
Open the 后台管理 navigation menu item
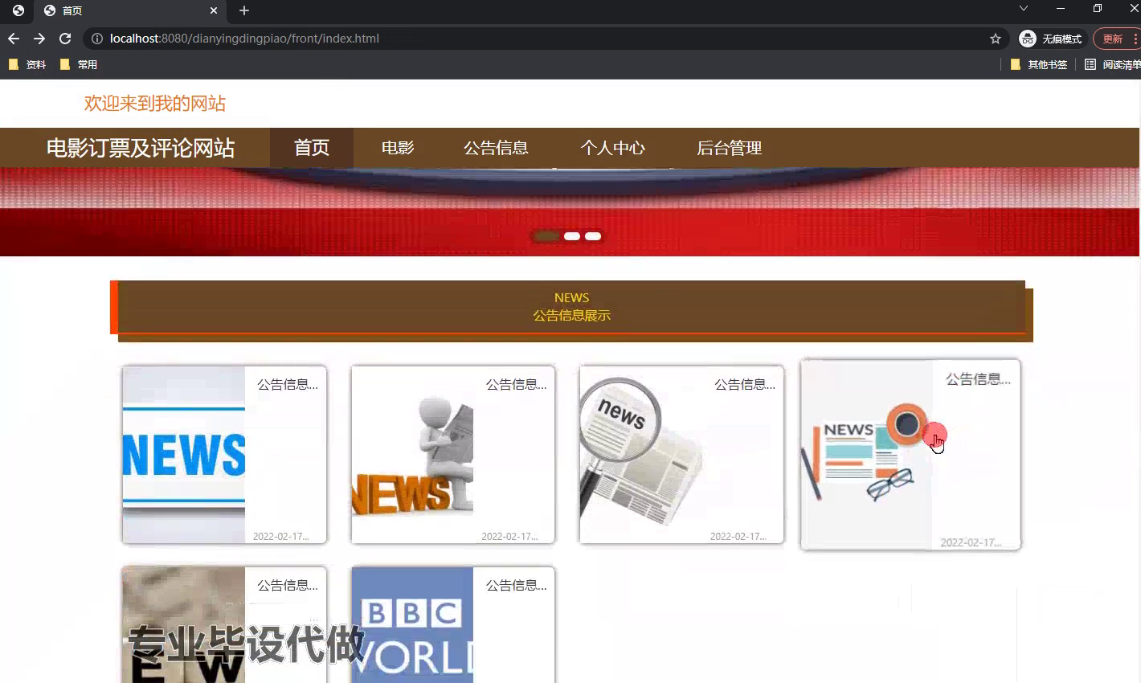pos(729,148)
